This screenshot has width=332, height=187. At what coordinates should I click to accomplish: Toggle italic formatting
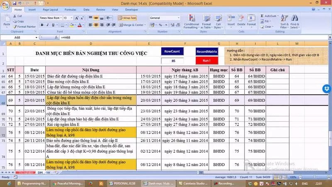tap(48, 25)
